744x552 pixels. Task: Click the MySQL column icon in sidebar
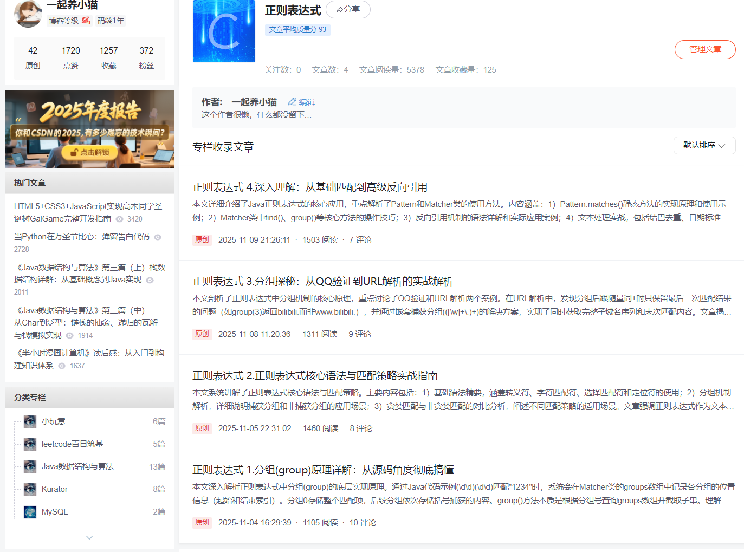coord(30,511)
